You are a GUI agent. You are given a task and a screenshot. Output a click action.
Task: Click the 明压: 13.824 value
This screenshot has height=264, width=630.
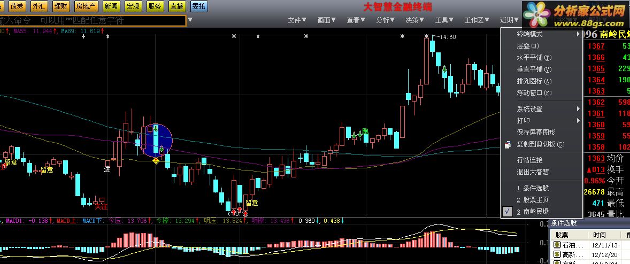[x=224, y=221]
